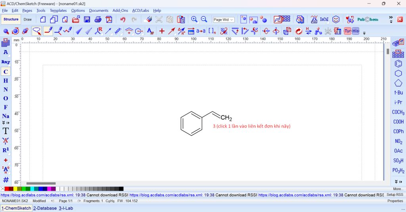Choose the Down Stereo hashed bond tool
Viewport: 406px width, 212px height.
88,31
